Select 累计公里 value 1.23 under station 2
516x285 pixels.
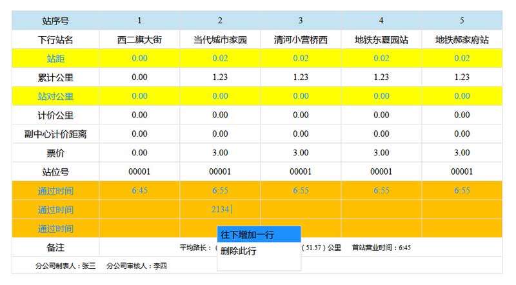[220, 77]
